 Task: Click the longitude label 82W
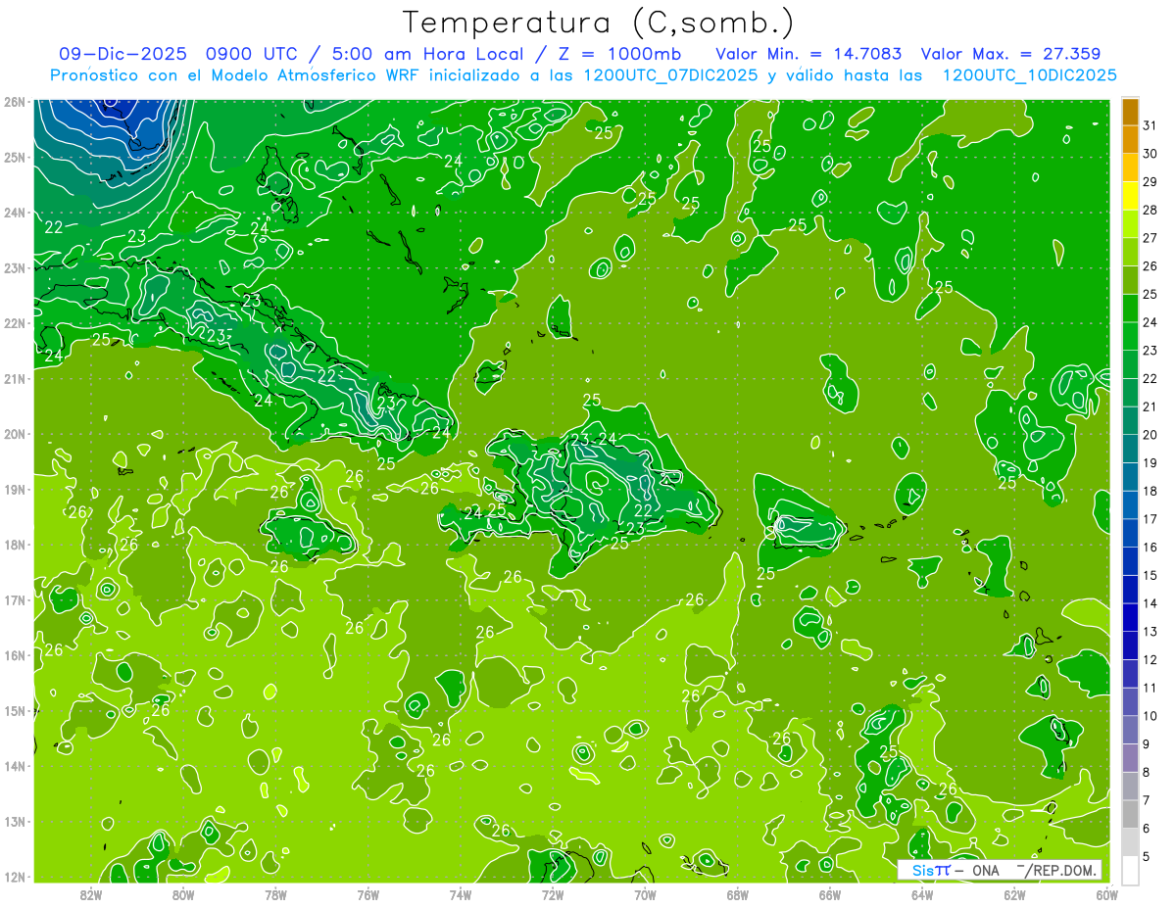[90, 893]
